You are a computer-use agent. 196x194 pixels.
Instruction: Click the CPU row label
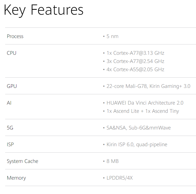click(x=12, y=53)
